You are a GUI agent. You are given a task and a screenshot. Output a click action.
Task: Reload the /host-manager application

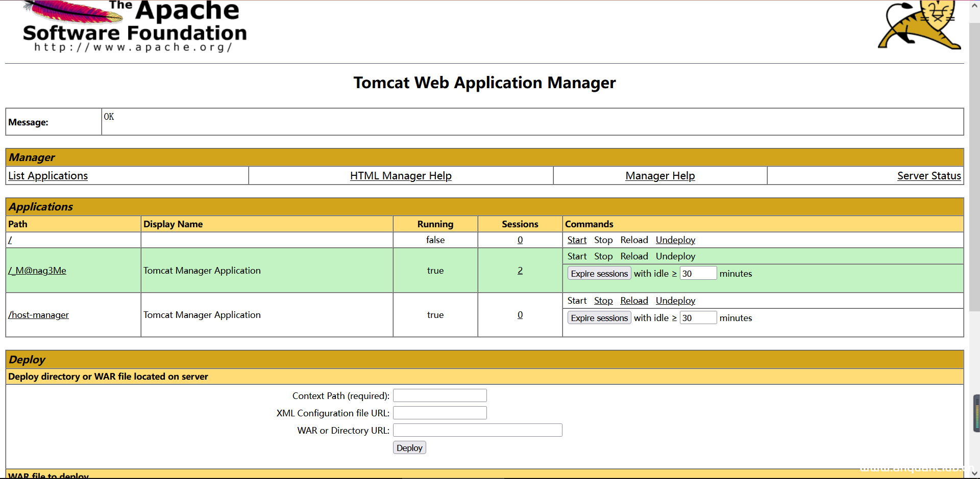pyautogui.click(x=634, y=301)
